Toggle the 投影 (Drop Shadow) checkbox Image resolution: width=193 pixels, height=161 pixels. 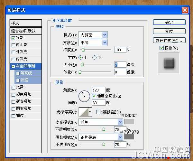click(13, 38)
